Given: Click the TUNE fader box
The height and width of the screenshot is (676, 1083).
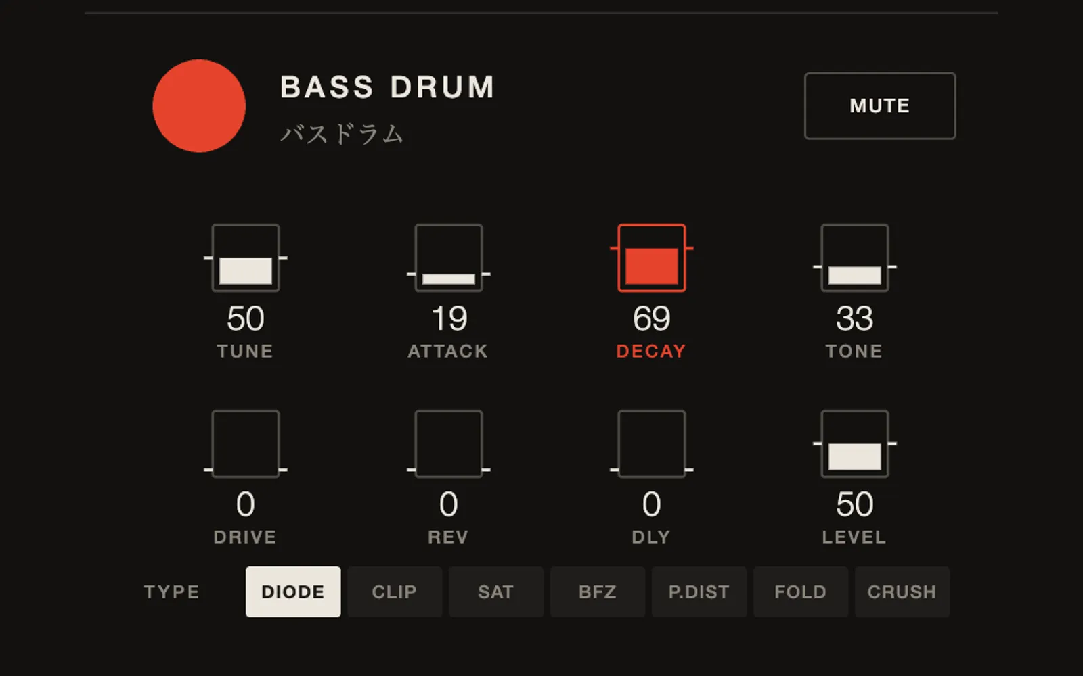Looking at the screenshot, I should coord(246,258).
